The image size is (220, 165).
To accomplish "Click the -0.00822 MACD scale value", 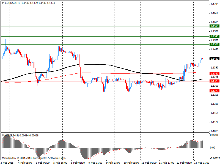I will (x=215, y=158).
